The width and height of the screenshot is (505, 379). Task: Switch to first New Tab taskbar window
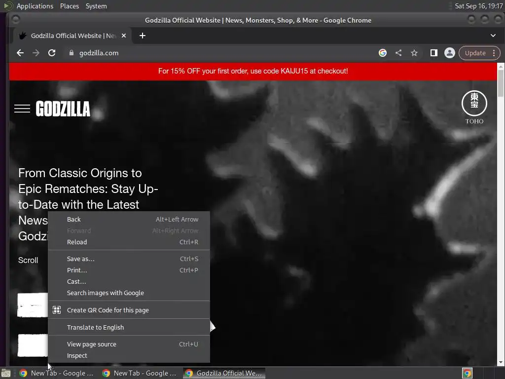pyautogui.click(x=57, y=373)
